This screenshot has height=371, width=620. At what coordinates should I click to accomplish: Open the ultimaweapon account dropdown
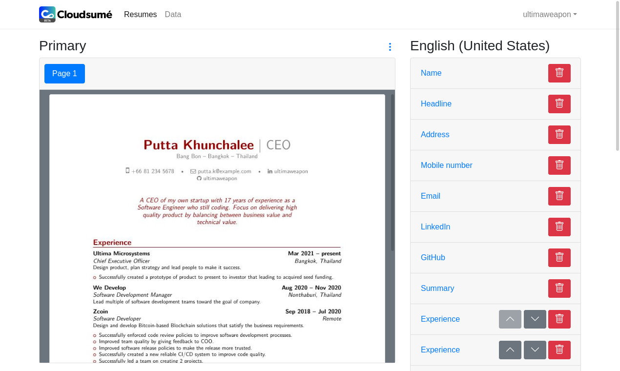point(550,15)
